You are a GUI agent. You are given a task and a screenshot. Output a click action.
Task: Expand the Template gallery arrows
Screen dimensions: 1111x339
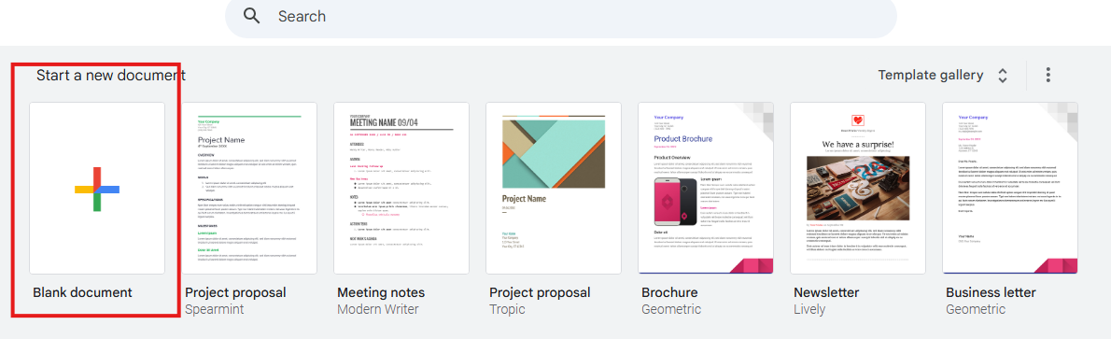point(1002,76)
